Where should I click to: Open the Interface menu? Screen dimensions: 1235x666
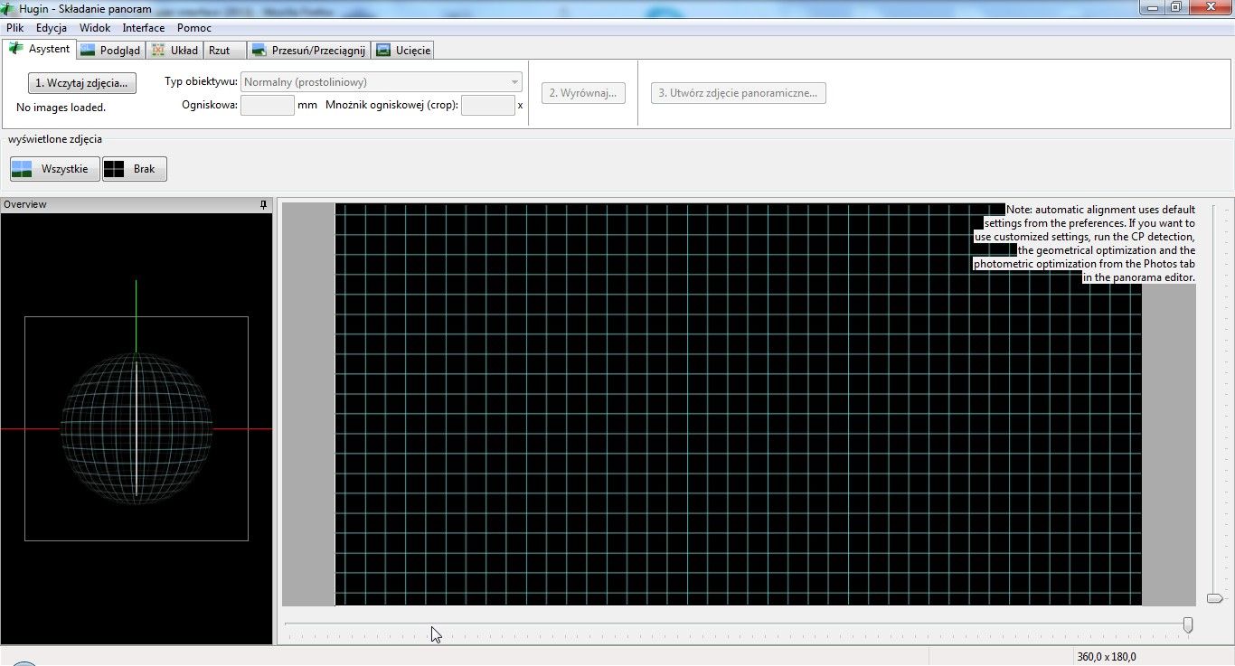[x=144, y=28]
